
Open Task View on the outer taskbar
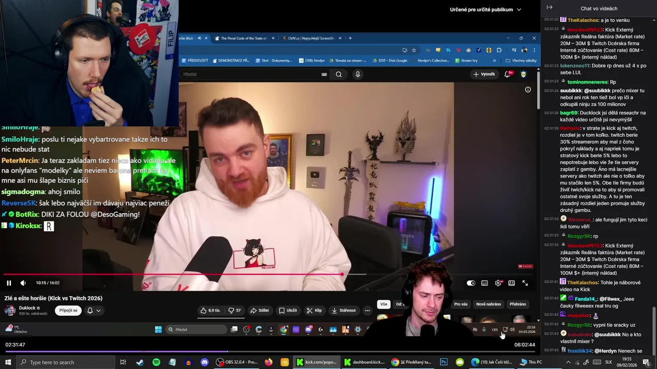[x=123, y=362]
